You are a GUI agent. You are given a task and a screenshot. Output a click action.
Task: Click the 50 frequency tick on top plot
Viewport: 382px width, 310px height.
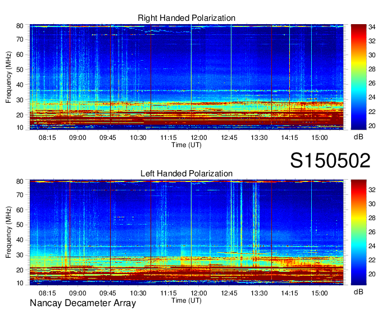pos(20,70)
